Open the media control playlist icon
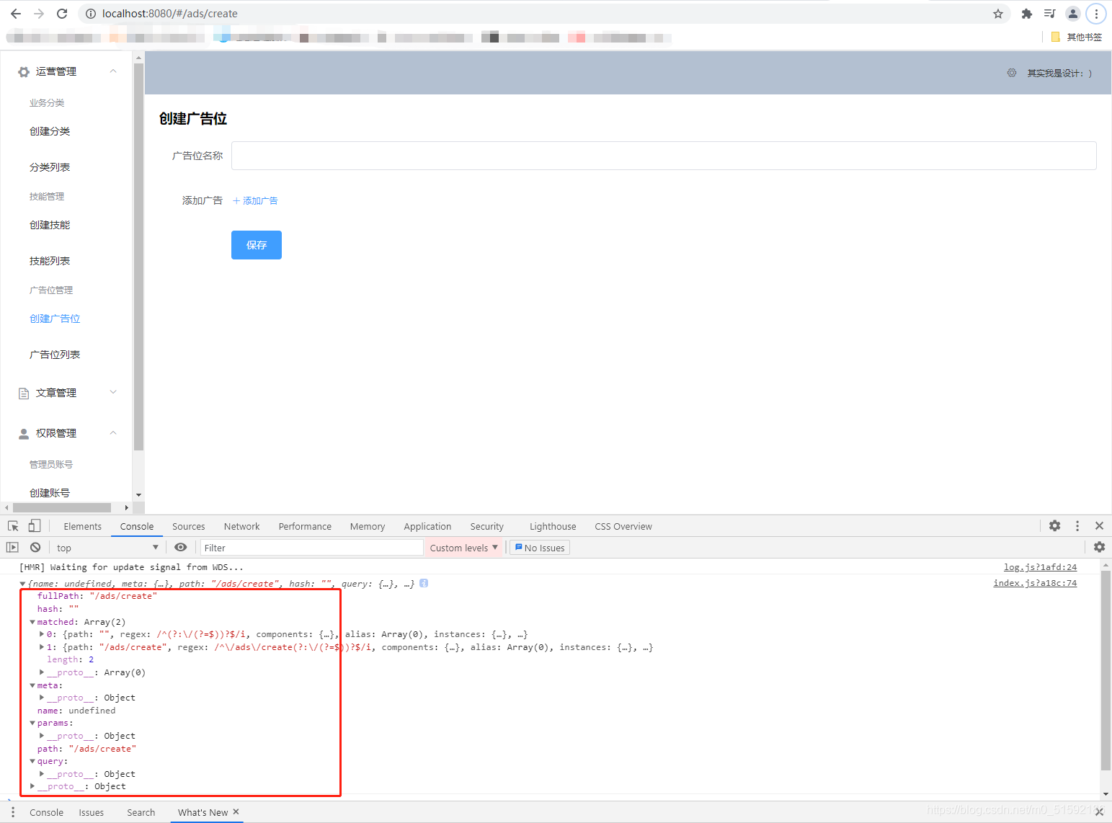Viewport: 1112px width, 823px height. pyautogui.click(x=1049, y=14)
